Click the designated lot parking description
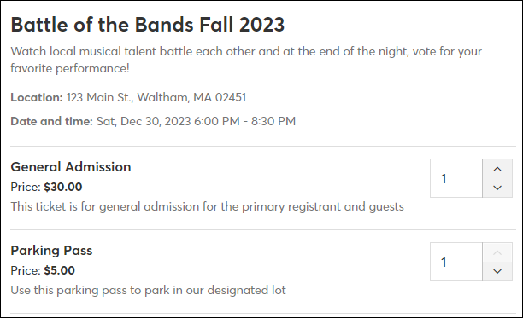Screen dimensions: 523x318 tap(148, 290)
